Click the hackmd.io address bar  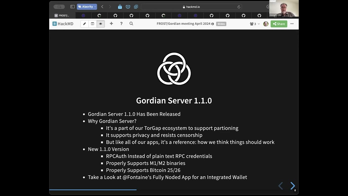pyautogui.click(x=191, y=7)
